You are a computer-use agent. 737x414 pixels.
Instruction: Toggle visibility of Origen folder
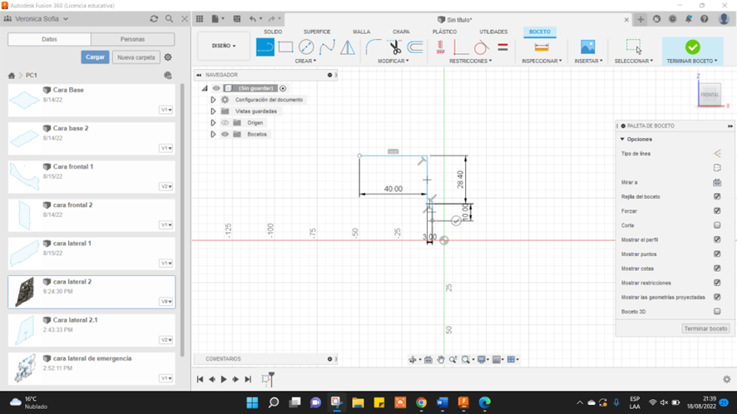pyautogui.click(x=225, y=123)
